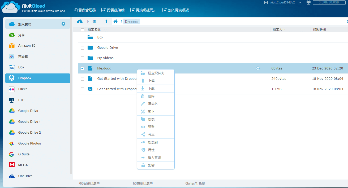Click the sidebar vertical scrollbar

[71, 95]
